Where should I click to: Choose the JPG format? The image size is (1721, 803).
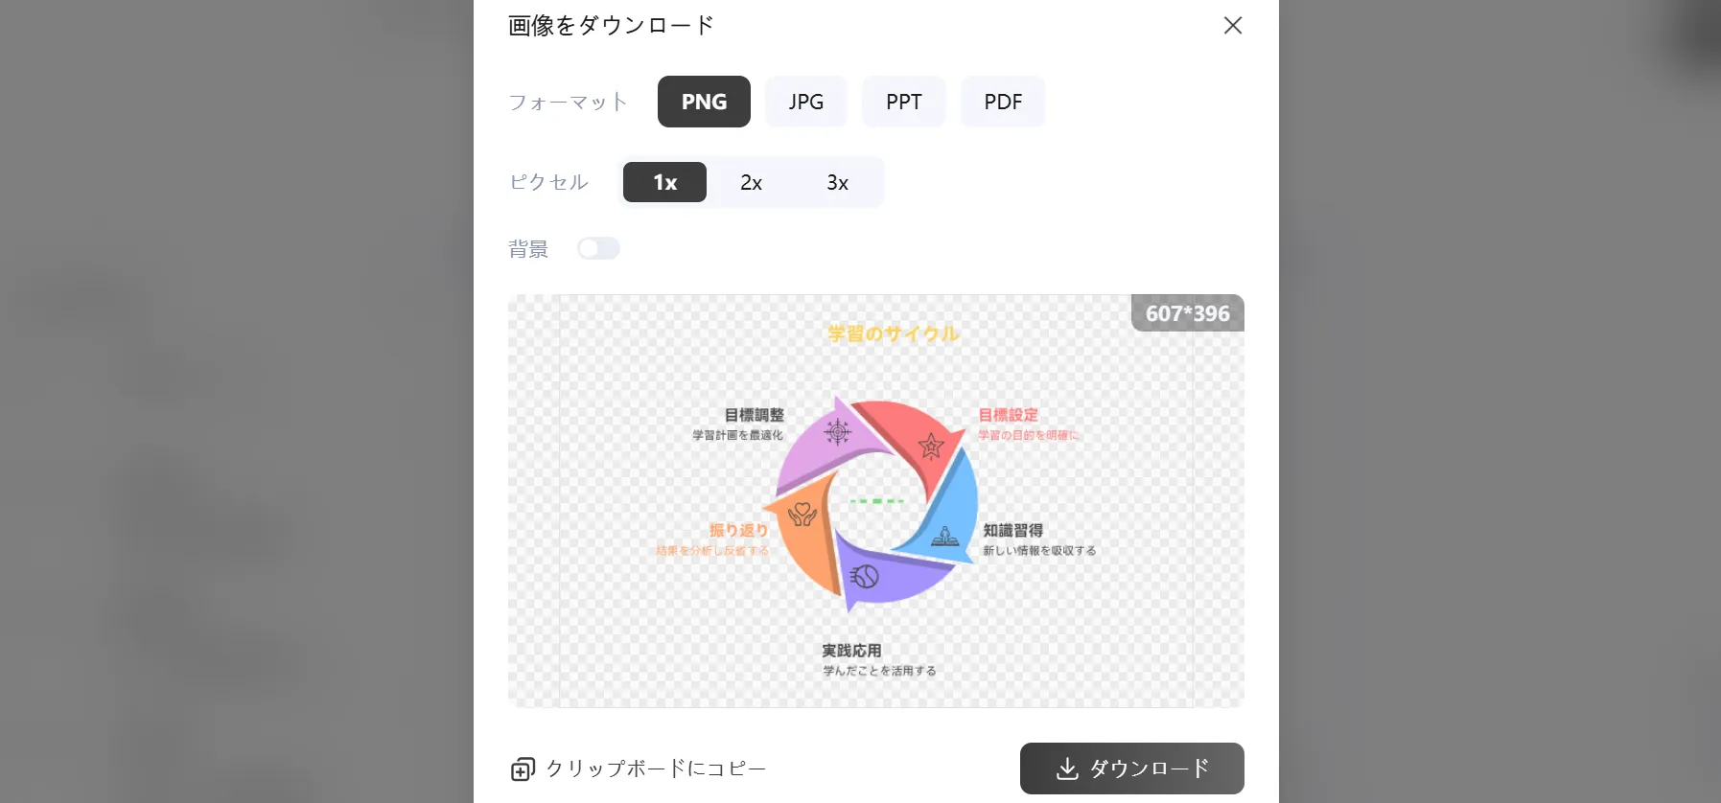coord(805,102)
